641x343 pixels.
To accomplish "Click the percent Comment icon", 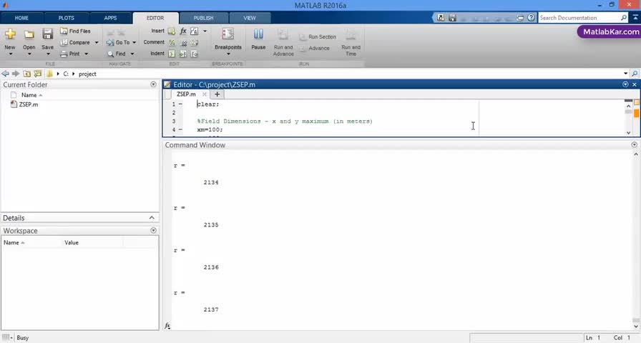I will click(x=172, y=42).
